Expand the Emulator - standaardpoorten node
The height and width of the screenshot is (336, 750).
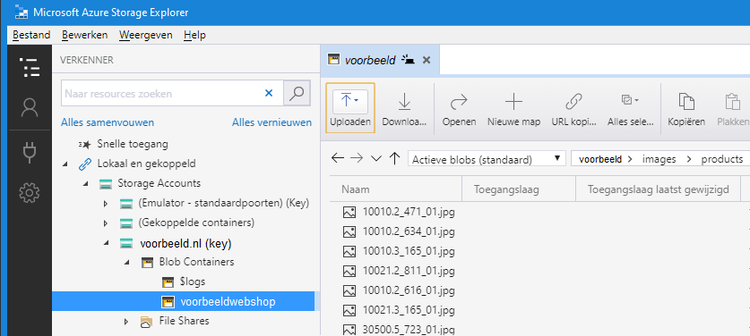point(106,204)
